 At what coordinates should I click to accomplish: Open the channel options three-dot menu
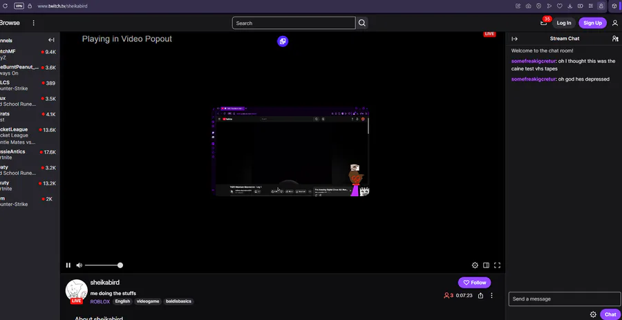(491, 295)
